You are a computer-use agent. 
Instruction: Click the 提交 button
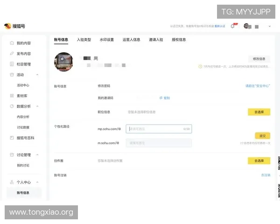click(x=262, y=136)
